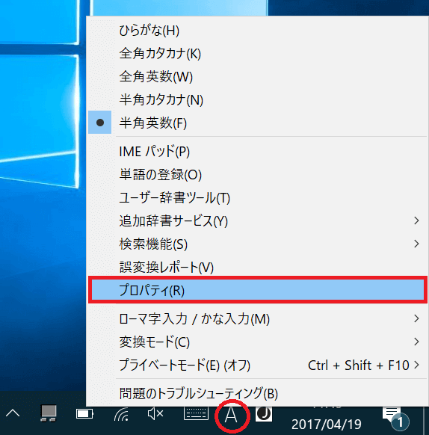
Task: Open the touch keyboard tray icon
Action: (x=196, y=413)
